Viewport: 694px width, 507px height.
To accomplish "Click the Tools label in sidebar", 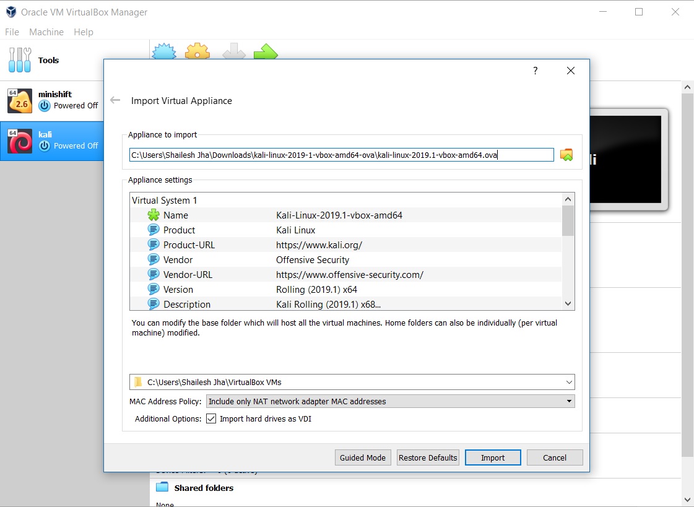I will tap(48, 60).
